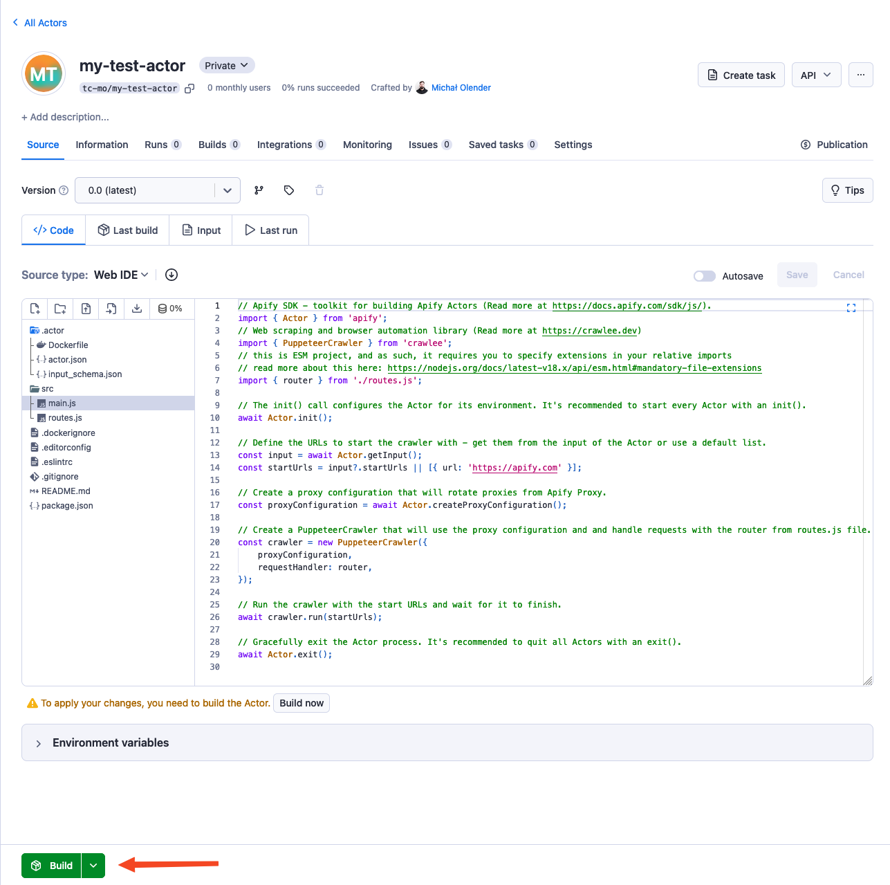Download the source code archive
The height and width of the screenshot is (885, 890).
[136, 309]
